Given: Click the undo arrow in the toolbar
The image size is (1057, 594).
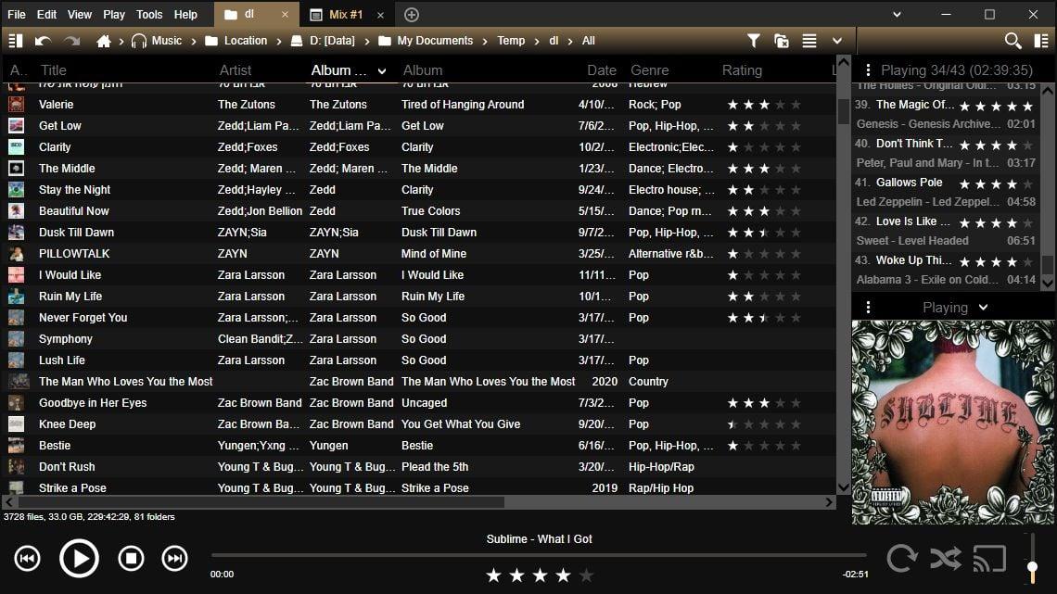Looking at the screenshot, I should 43,41.
